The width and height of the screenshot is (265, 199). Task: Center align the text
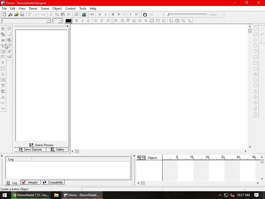point(102,21)
